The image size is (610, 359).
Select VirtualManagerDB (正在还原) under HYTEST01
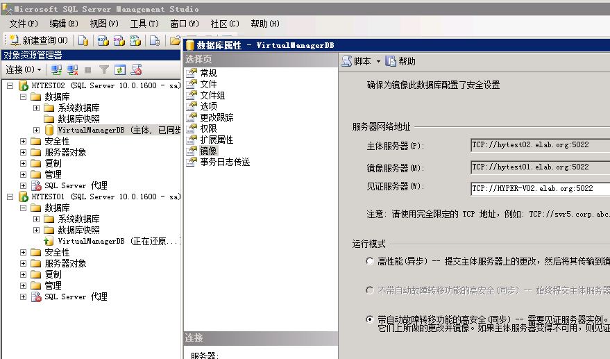[119, 241]
